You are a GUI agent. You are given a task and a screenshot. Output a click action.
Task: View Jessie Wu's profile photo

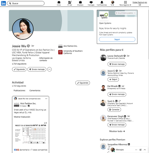[23, 29]
